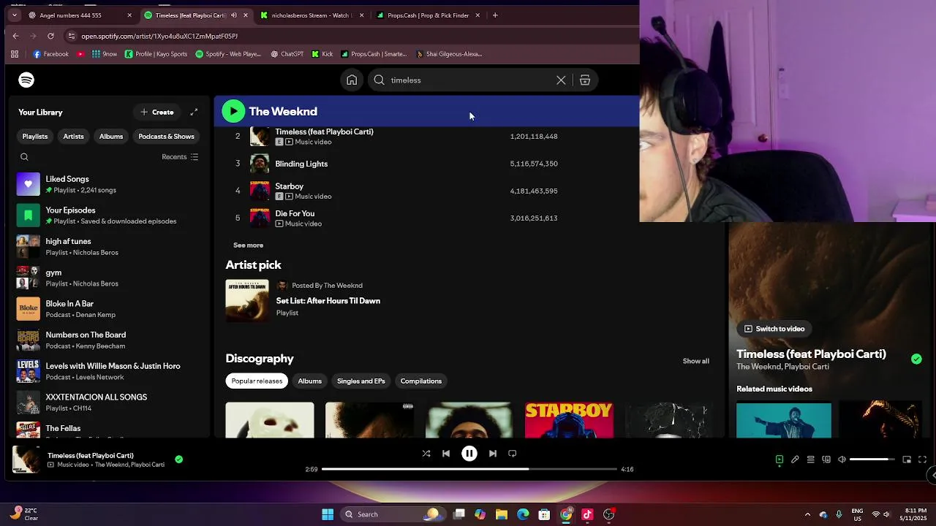
Task: Pause playback
Action: coord(469,454)
